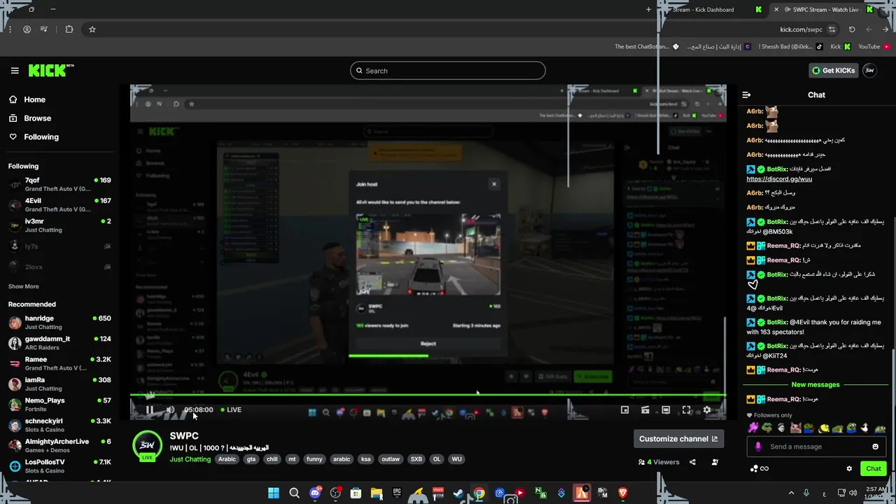Share the stream
The width and height of the screenshot is (896, 504).
click(692, 462)
